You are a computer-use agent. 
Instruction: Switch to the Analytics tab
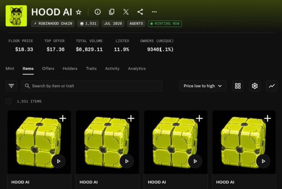pos(137,69)
